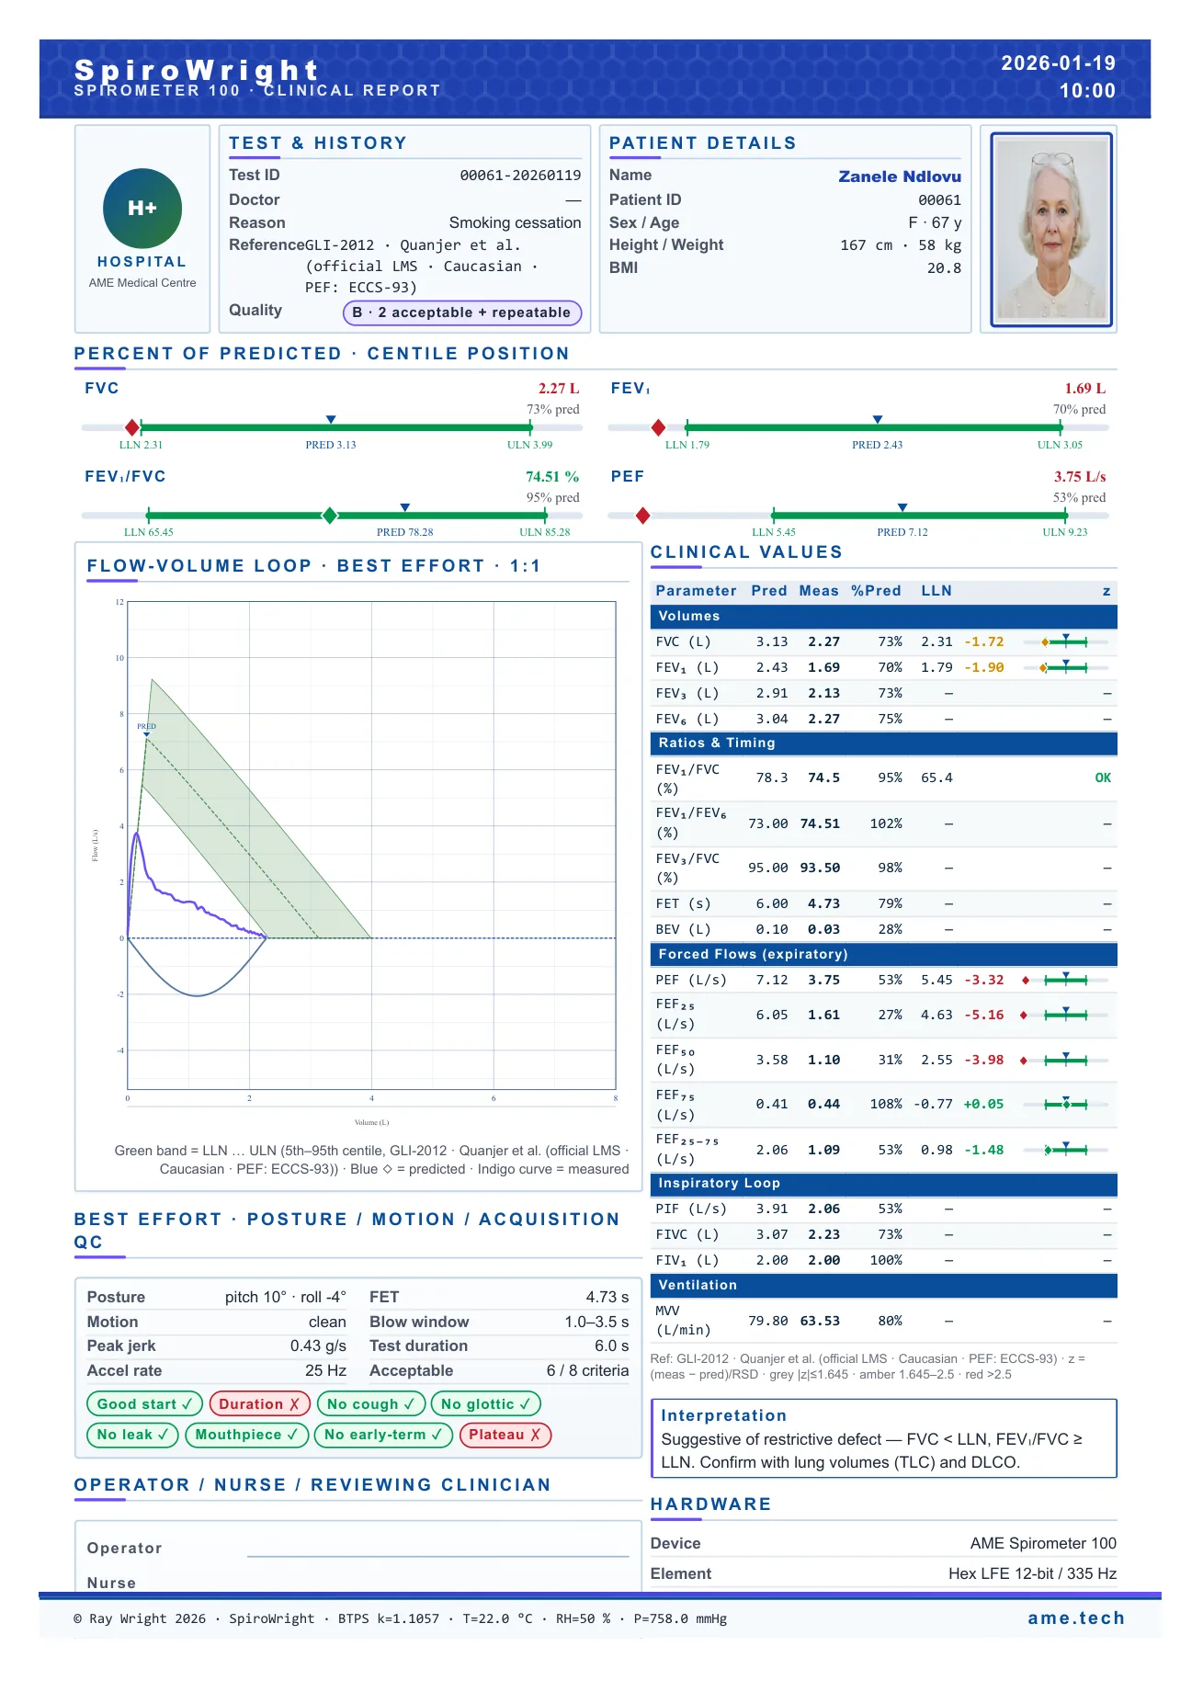The width and height of the screenshot is (1203, 1703).
Task: Click the OK status in FEV1/FVC row
Action: coord(1103,778)
